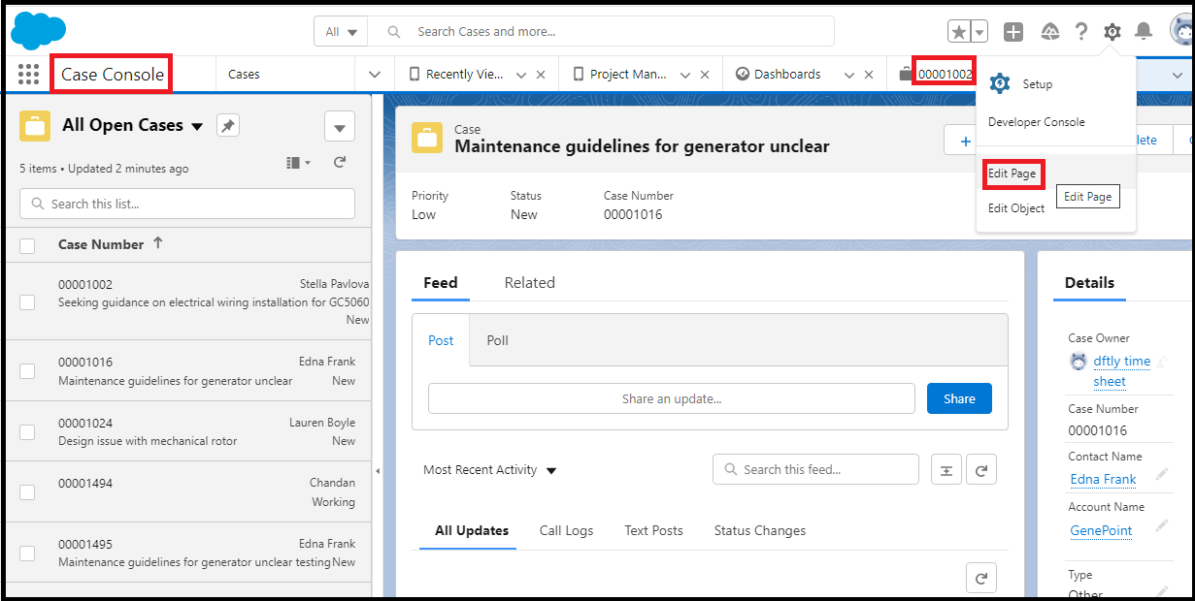Close the Recently Viewed tab
The height and width of the screenshot is (601, 1195).
pos(541,75)
